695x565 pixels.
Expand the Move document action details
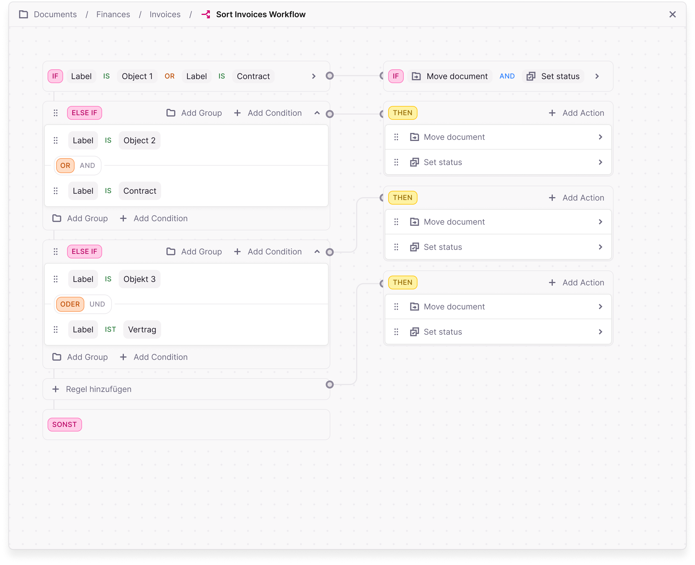click(600, 137)
